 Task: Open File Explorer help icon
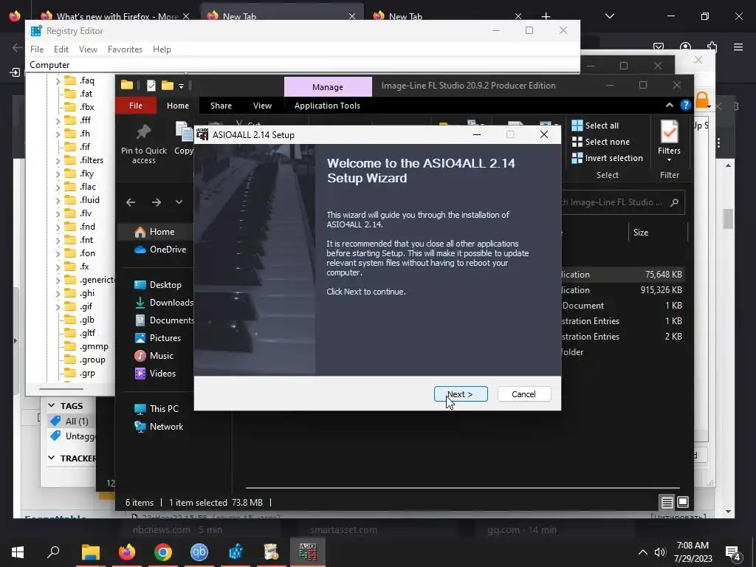pos(685,105)
